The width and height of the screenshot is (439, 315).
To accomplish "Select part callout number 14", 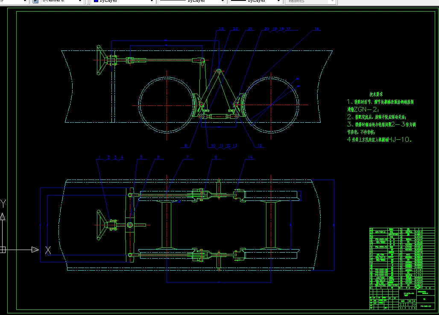I will tap(250, 157).
